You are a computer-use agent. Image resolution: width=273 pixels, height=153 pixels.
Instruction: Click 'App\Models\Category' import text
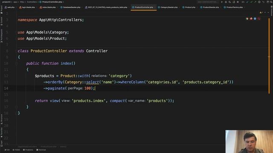point(46,32)
